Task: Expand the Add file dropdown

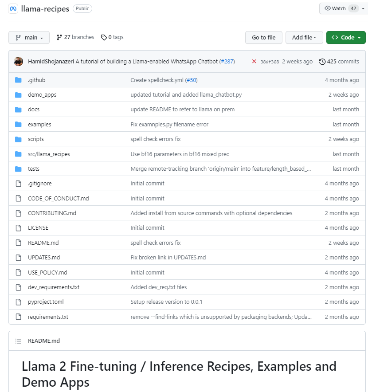Action: point(304,38)
